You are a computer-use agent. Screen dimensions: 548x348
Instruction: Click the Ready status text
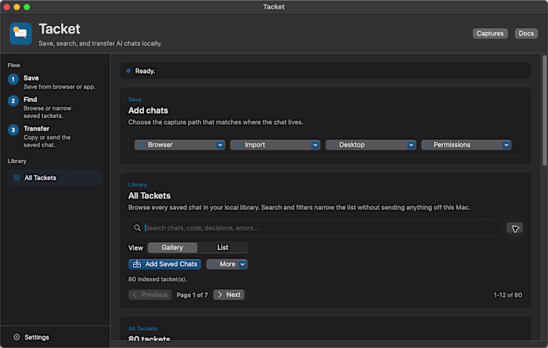[145, 71]
